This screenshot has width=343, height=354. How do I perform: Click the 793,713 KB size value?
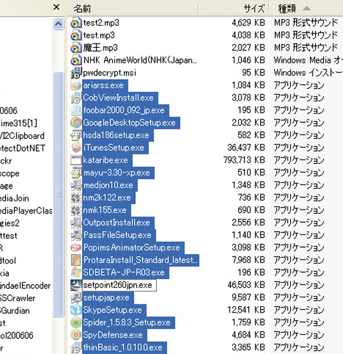click(x=244, y=160)
